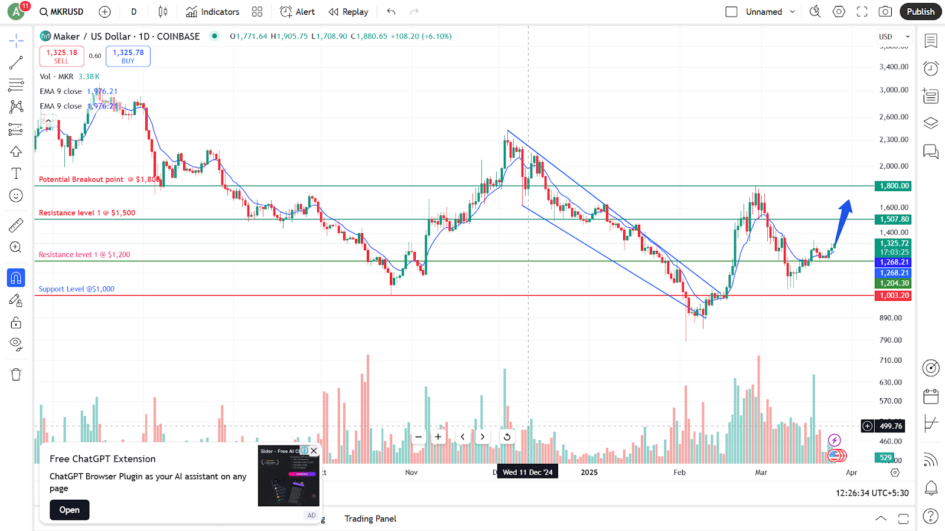Enter fullscreen mode
The height and width of the screenshot is (531, 945).
point(862,12)
